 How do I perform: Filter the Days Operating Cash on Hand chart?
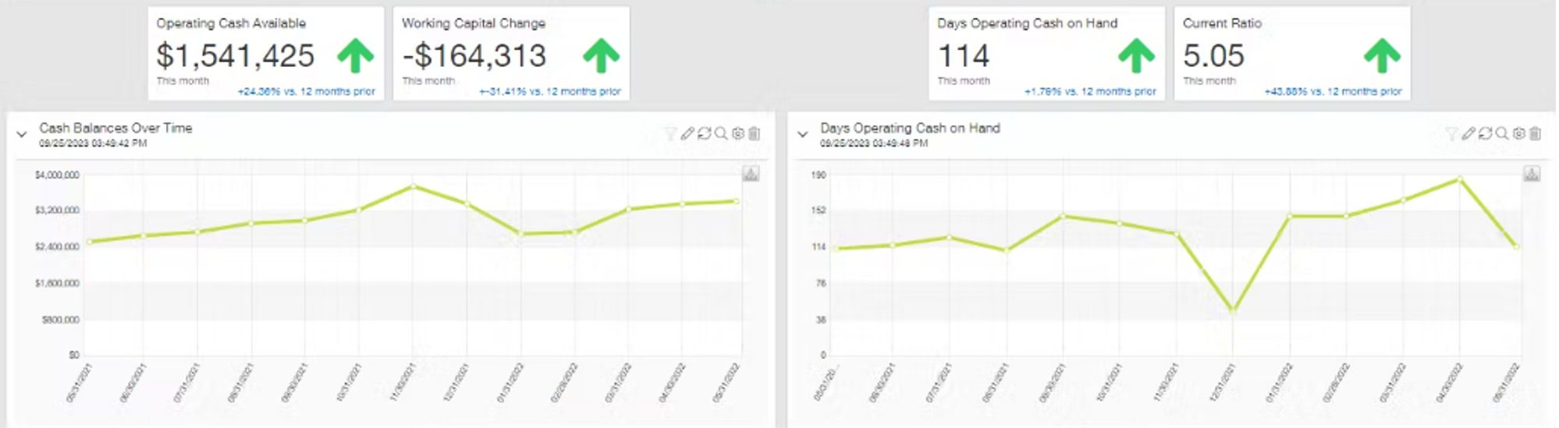pyautogui.click(x=1451, y=134)
